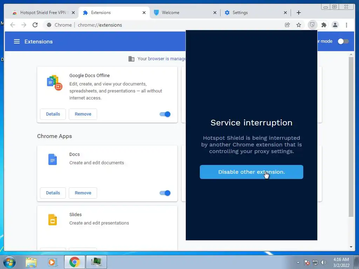Viewport: 359px width, 269px height.
Task: Open the Windows Start menu
Action: 9,262
